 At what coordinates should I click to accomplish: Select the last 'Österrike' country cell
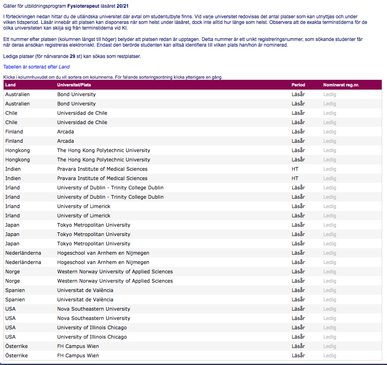[17, 356]
